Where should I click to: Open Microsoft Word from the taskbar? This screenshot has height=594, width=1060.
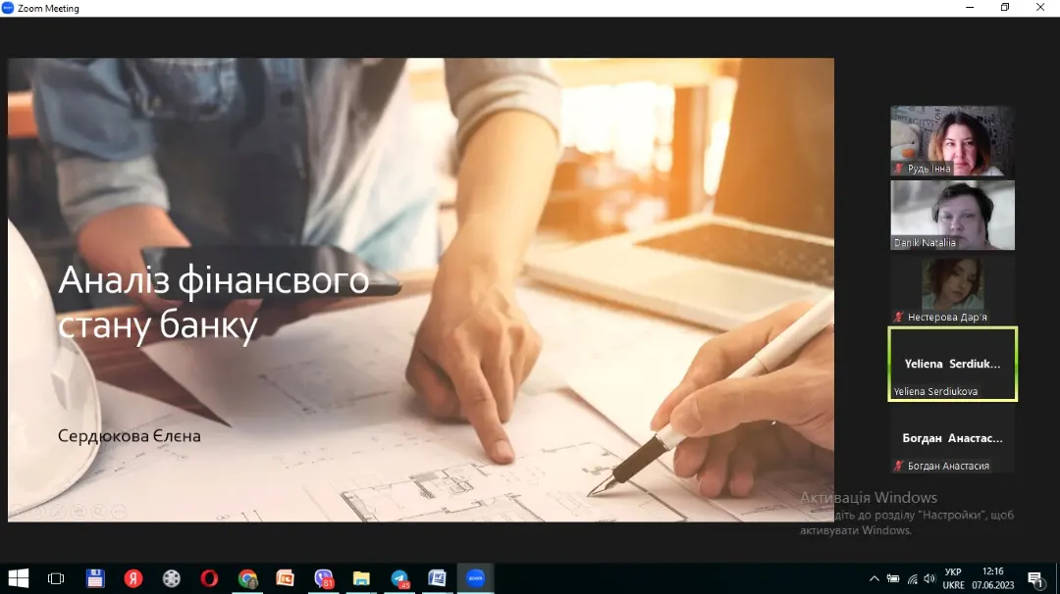(x=438, y=578)
